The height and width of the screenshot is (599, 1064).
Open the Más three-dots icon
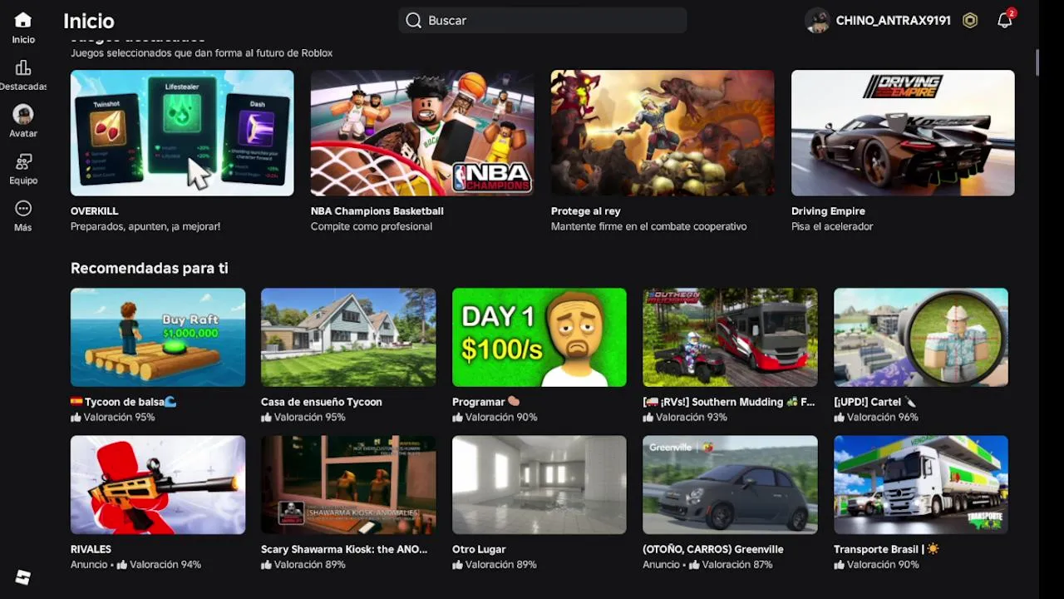click(x=23, y=209)
